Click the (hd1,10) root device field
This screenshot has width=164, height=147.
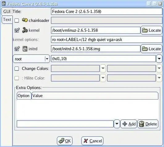pyautogui.click(x=103, y=59)
